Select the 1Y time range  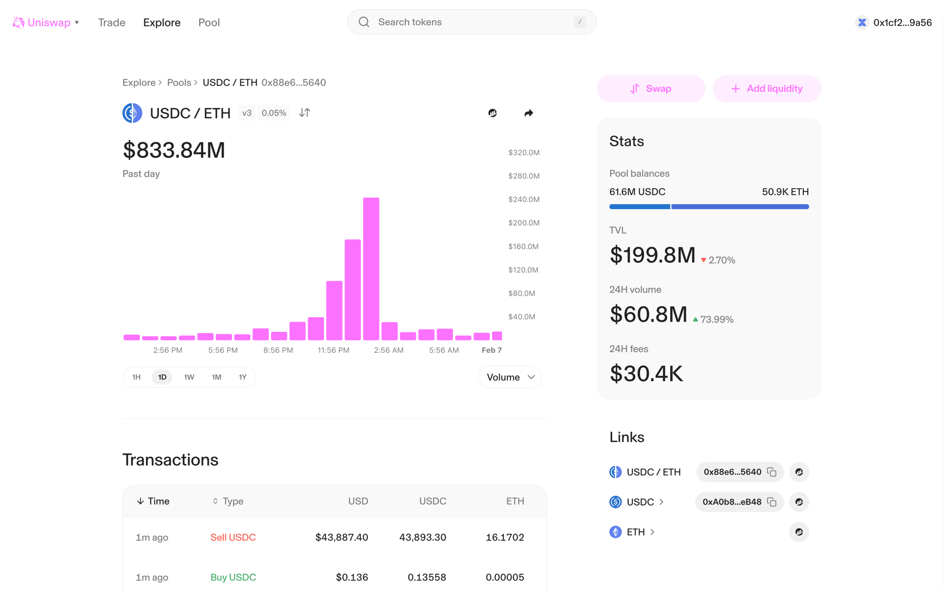(242, 377)
